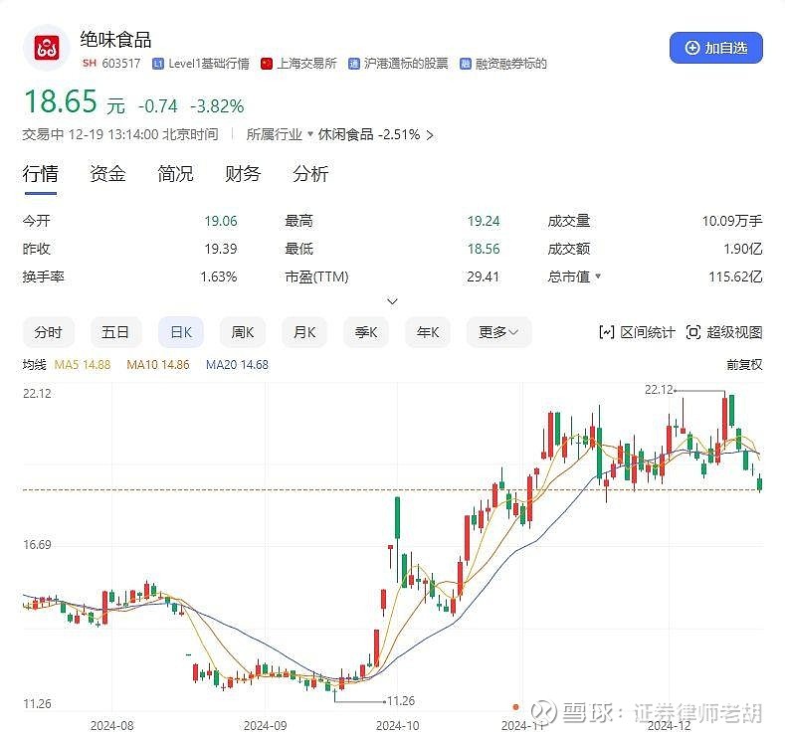Viewport: 785px width, 737px height.
Task: Switch to the 分析 tab
Action: coord(310,174)
